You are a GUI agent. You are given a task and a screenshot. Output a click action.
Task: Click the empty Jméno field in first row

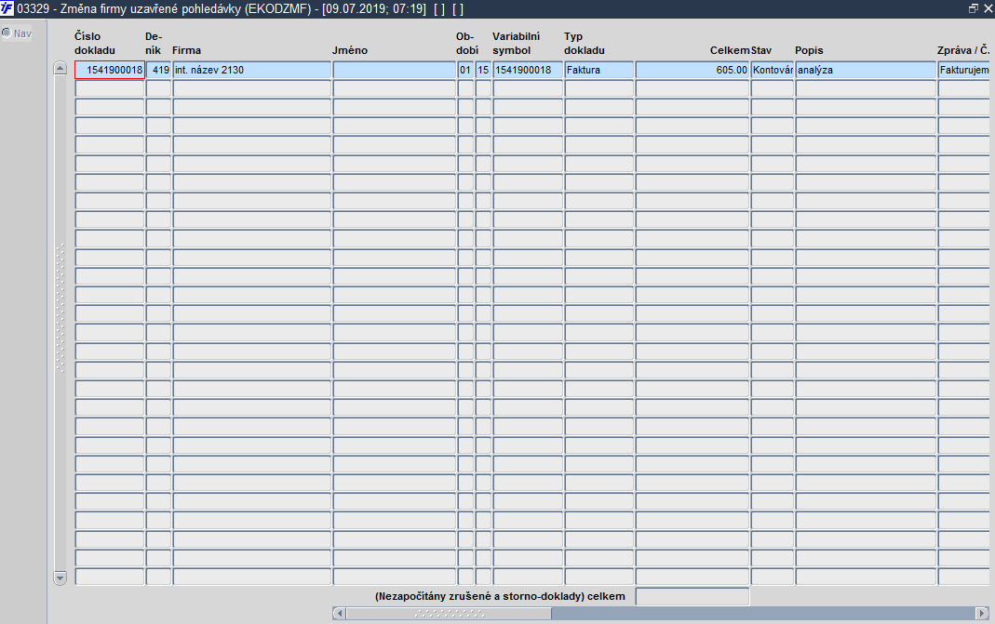tap(394, 70)
